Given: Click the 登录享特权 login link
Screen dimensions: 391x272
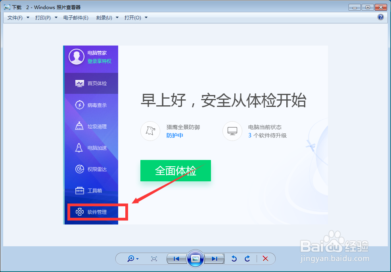Looking at the screenshot, I should (x=99, y=61).
